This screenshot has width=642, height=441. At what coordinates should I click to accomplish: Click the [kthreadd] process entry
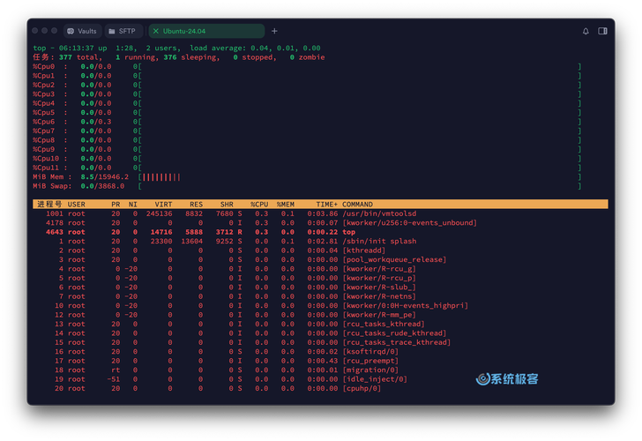tap(366, 250)
